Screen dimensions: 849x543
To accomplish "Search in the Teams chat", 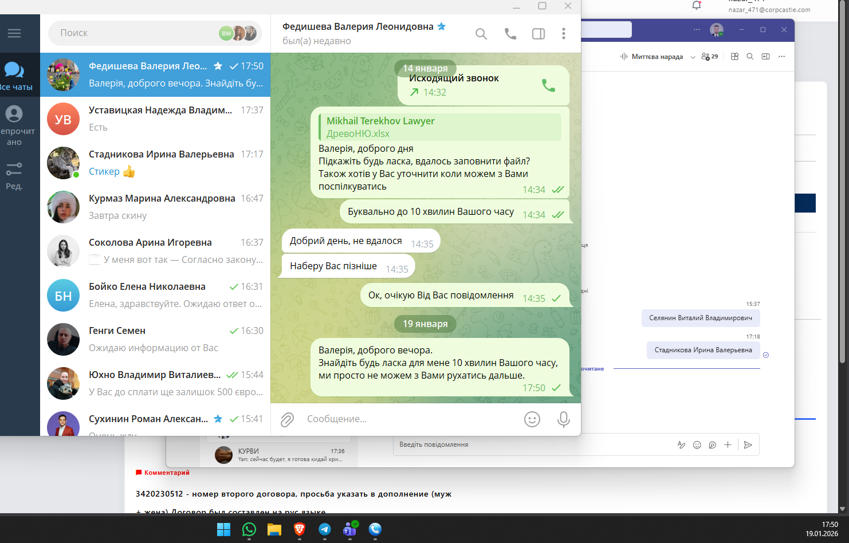I will [x=750, y=57].
